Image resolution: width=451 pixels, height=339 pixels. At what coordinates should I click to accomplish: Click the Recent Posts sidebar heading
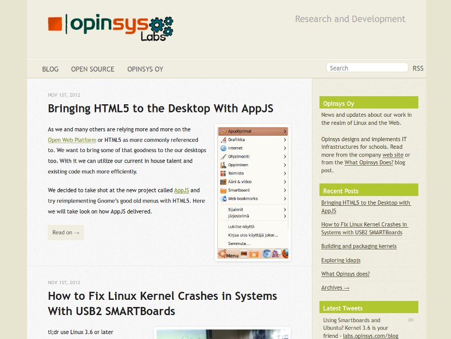click(369, 190)
